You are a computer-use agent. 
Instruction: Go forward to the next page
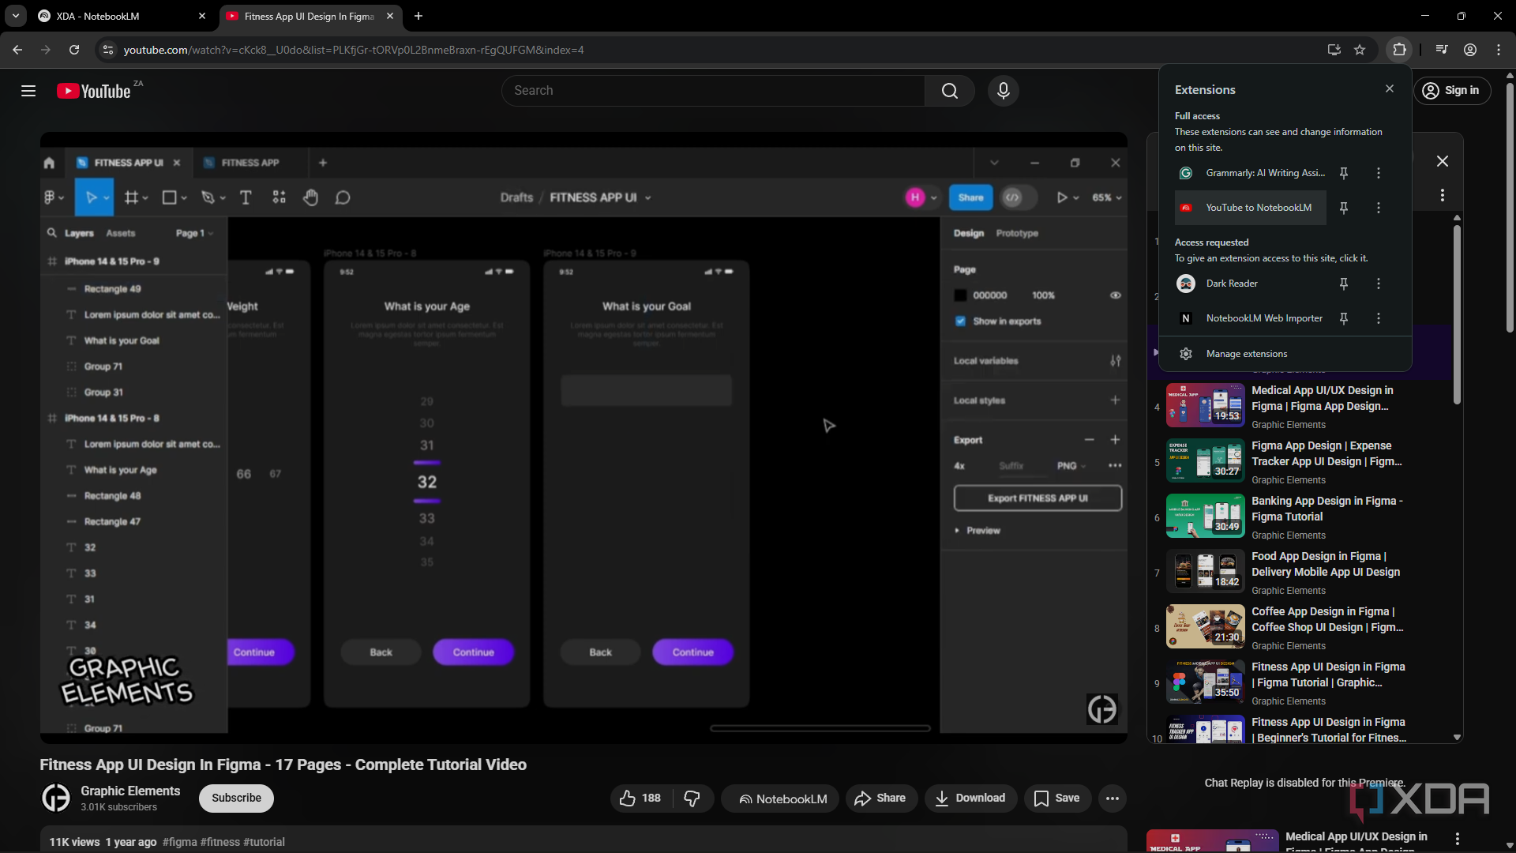tap(46, 50)
